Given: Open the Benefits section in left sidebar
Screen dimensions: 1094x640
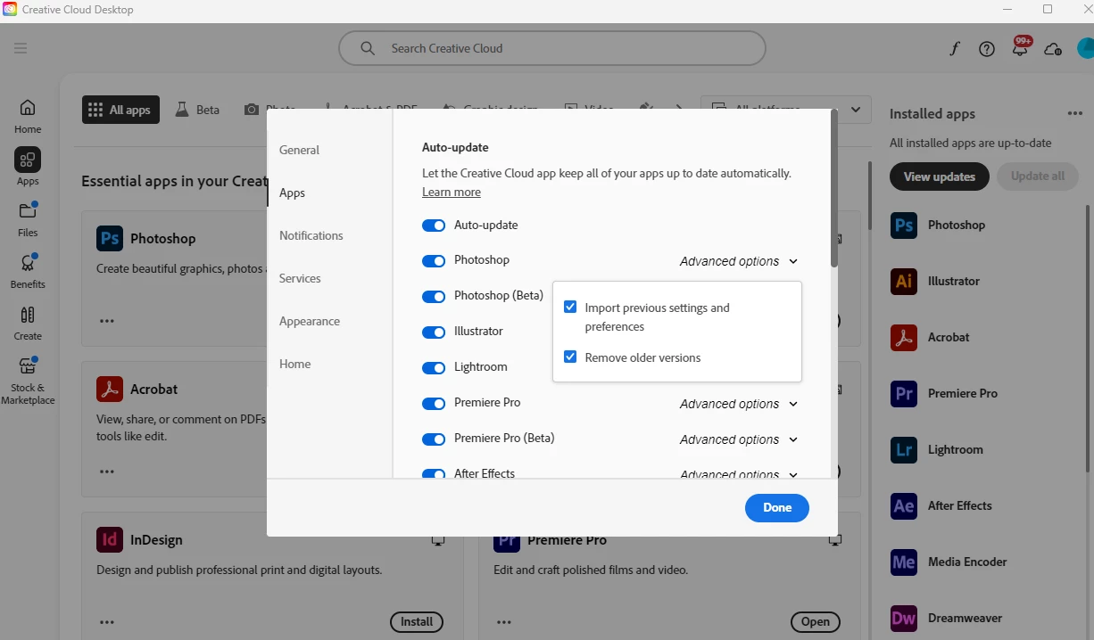Looking at the screenshot, I should tap(28, 271).
